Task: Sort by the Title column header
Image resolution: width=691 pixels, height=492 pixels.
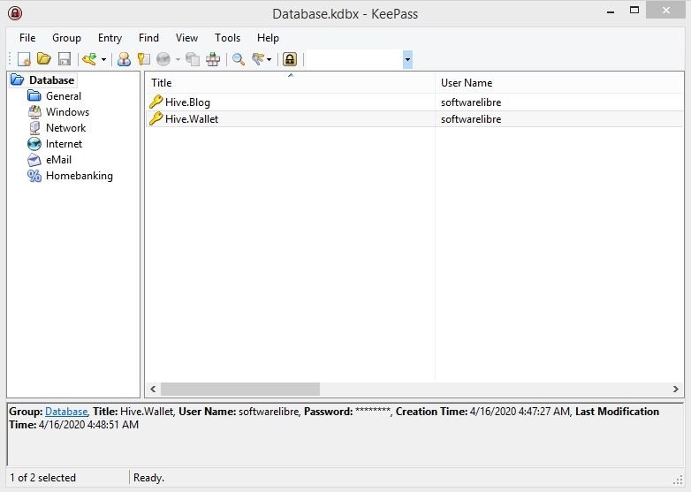Action: [290, 83]
